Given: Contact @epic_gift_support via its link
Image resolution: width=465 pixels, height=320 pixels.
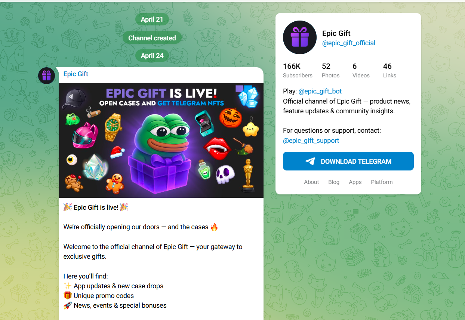Looking at the screenshot, I should click(x=311, y=141).
